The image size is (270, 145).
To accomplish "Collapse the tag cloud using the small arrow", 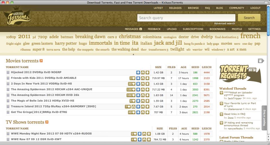I will coord(133,54).
